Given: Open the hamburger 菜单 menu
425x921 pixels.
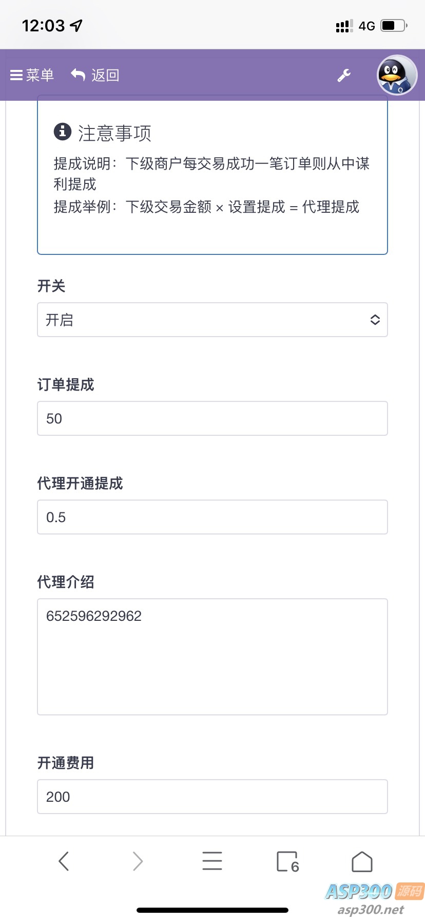Looking at the screenshot, I should click(17, 76).
